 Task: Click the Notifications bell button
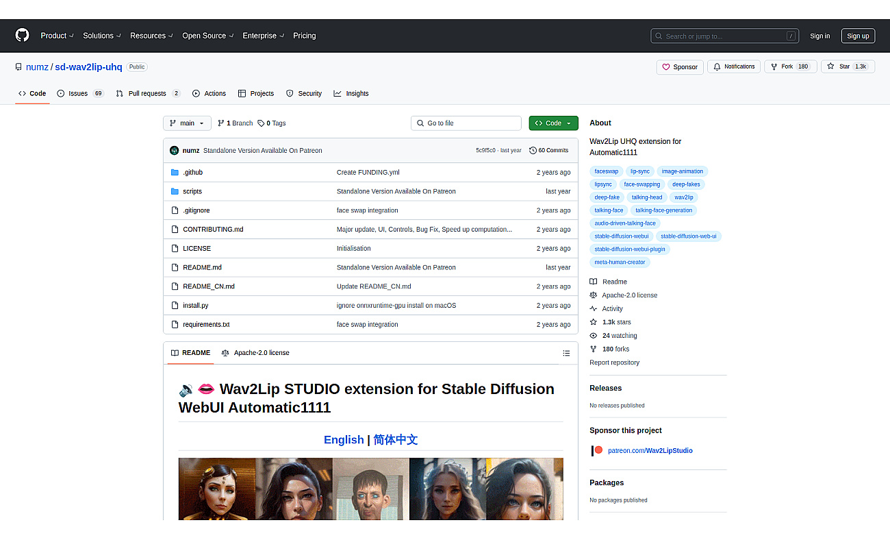[734, 66]
